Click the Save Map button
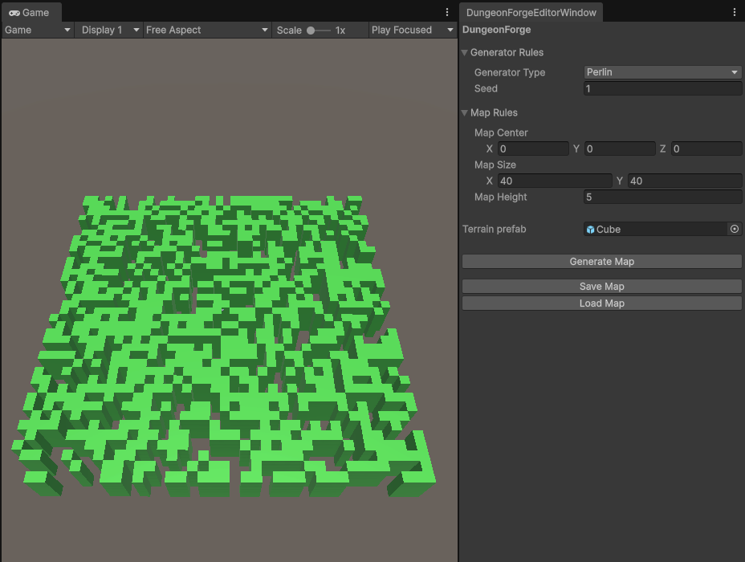745x562 pixels. point(601,287)
